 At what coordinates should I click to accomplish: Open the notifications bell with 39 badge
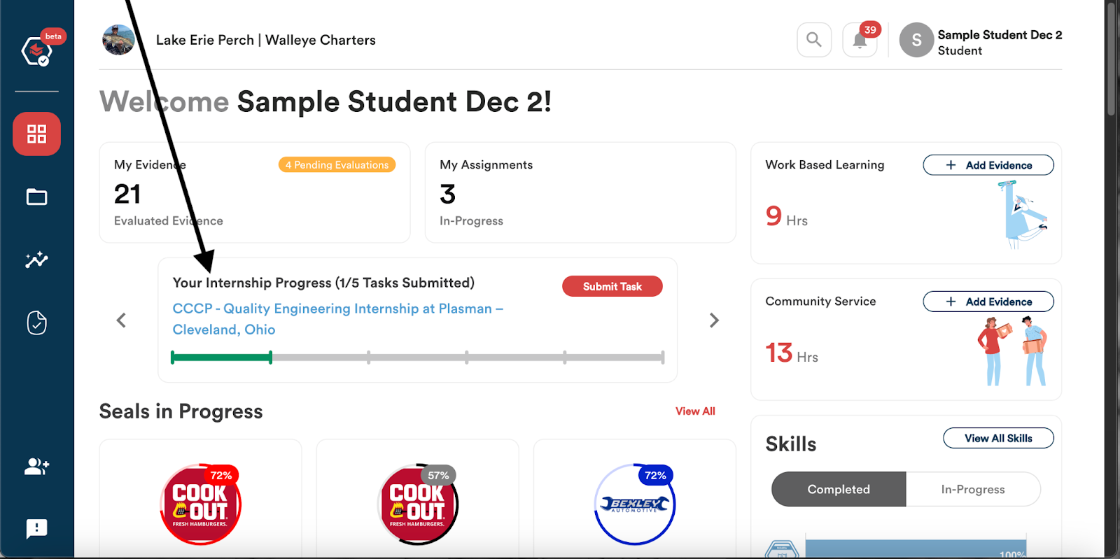click(x=860, y=40)
